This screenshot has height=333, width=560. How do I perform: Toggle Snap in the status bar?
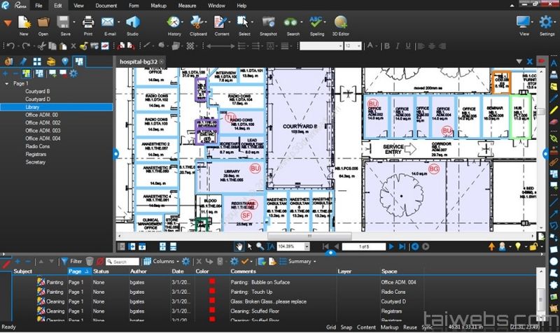(x=346, y=327)
